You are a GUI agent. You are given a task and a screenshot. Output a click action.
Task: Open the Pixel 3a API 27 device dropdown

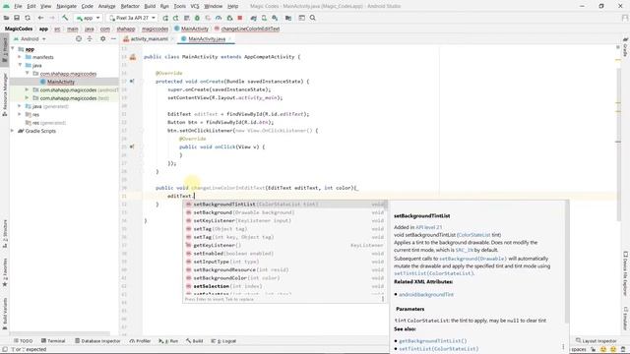coord(132,18)
